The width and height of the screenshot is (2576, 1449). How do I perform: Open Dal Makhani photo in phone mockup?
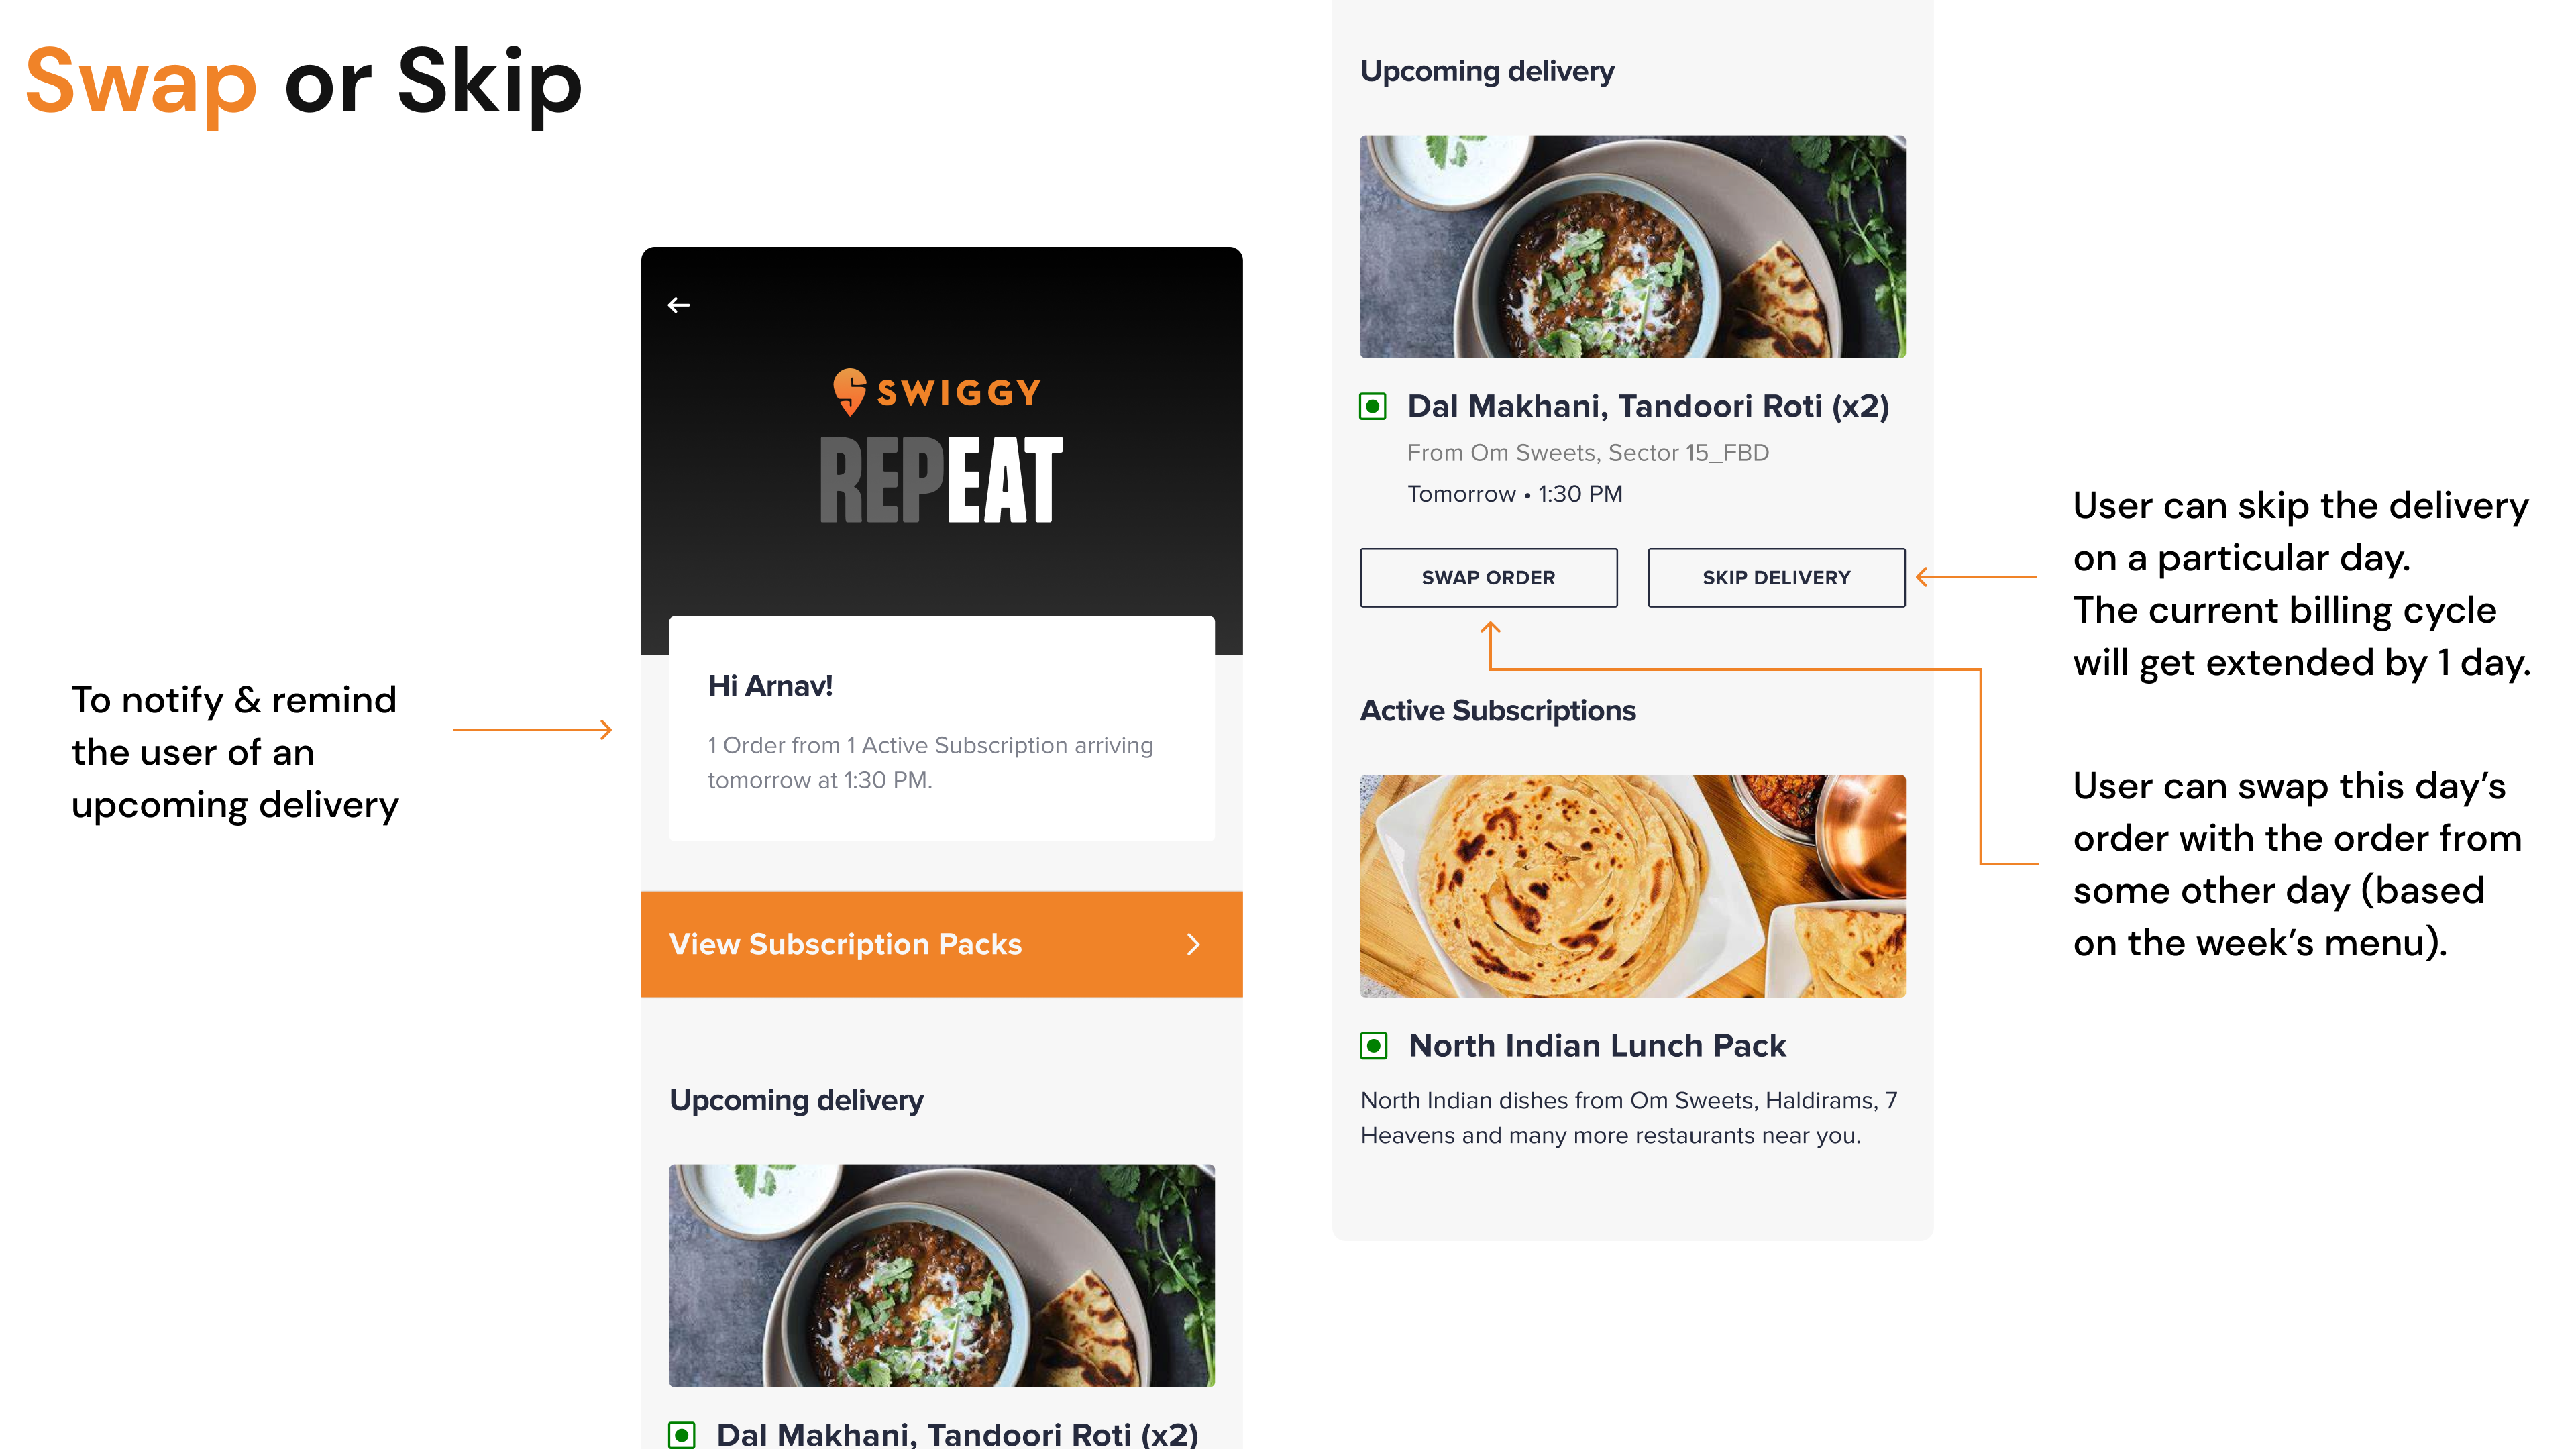tap(942, 1275)
